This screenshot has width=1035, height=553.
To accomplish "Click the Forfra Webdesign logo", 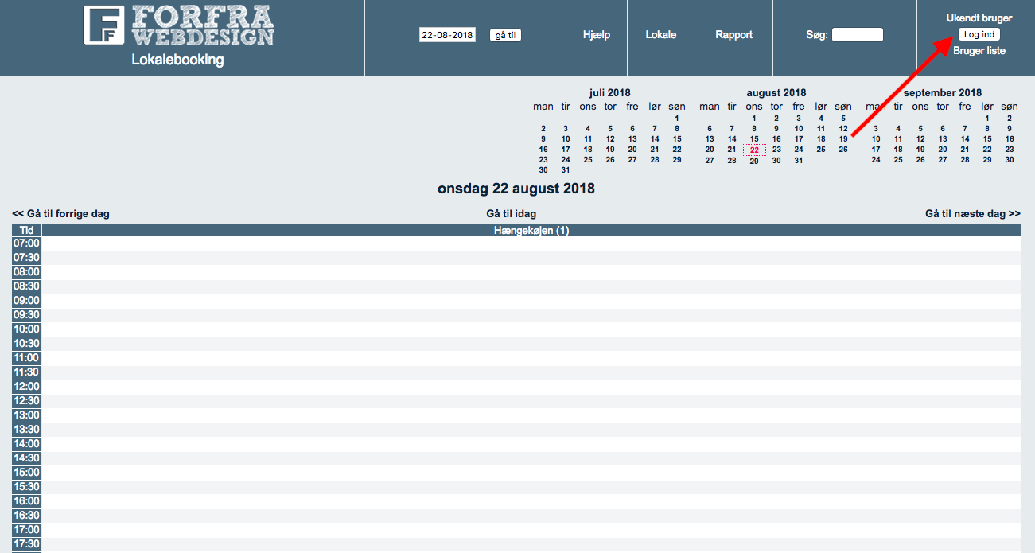I will (178, 25).
